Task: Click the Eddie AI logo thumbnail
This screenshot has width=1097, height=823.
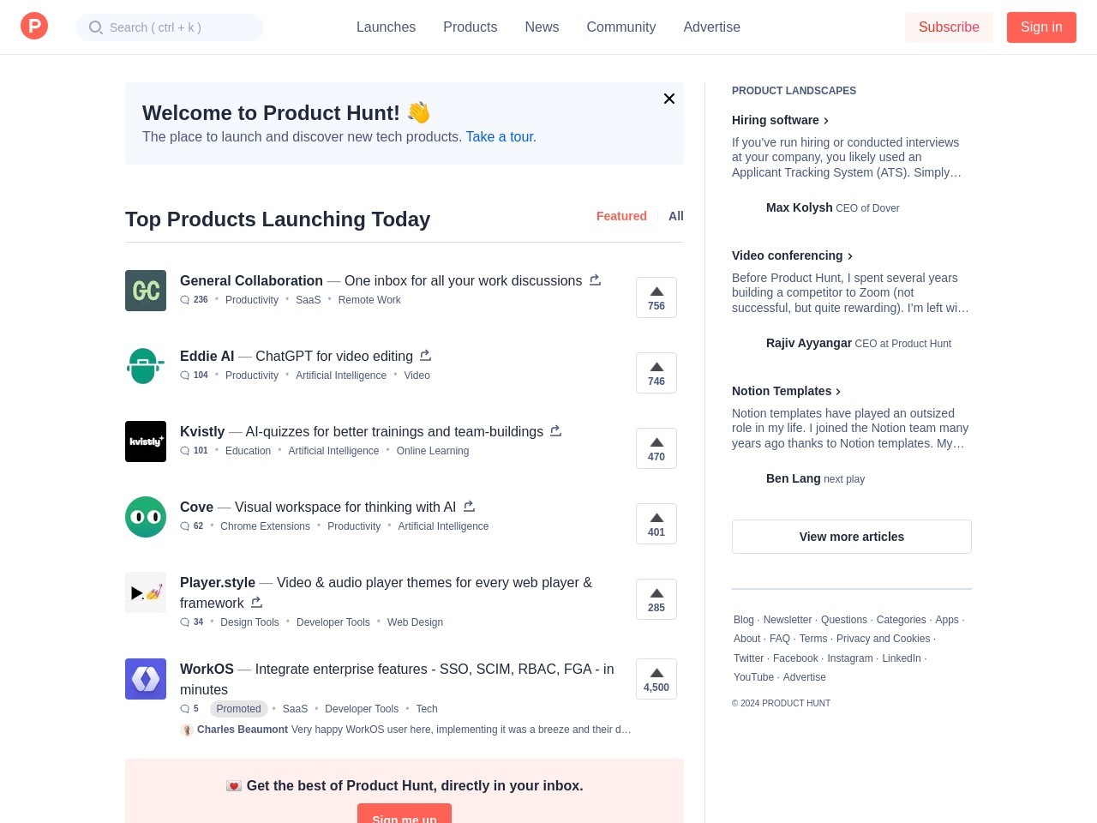Action: coord(146,366)
